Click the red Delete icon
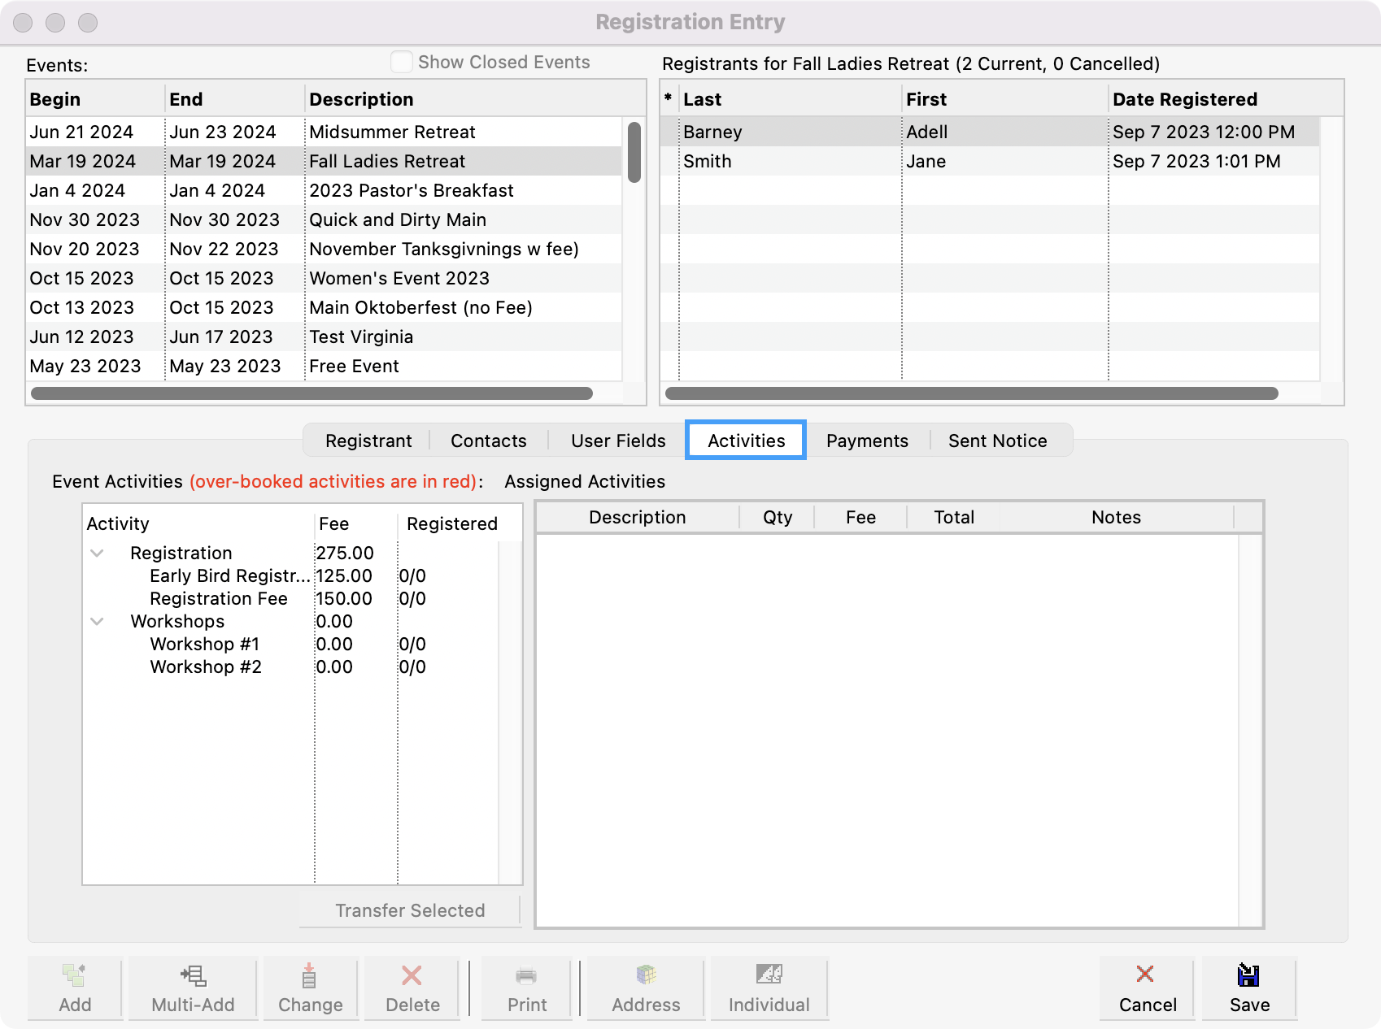The image size is (1381, 1029). [x=412, y=975]
